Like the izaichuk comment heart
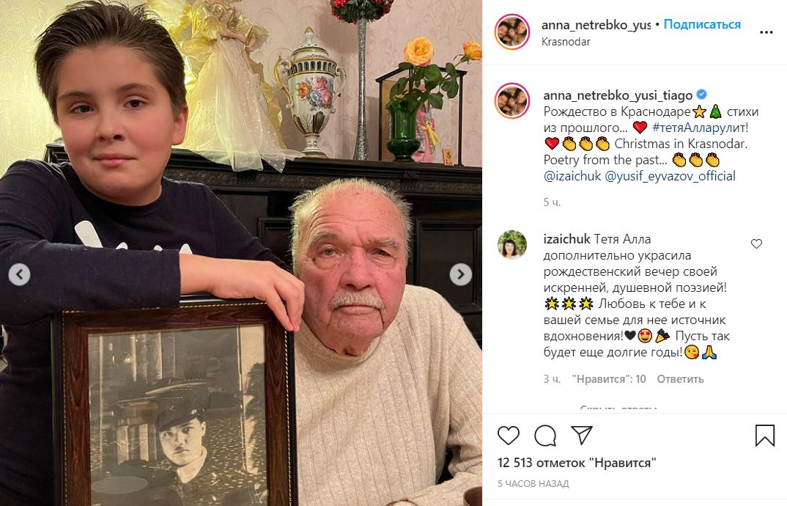 click(756, 243)
